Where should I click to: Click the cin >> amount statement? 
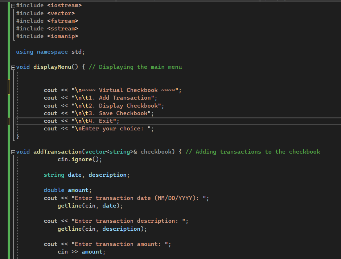pyautogui.click(x=82, y=251)
